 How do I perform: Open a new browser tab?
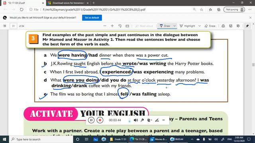tap(94, 3)
